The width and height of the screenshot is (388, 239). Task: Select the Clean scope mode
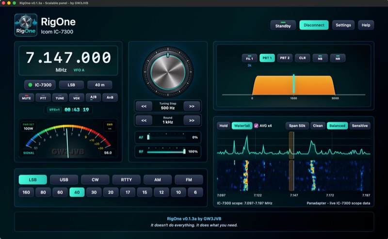click(318, 126)
